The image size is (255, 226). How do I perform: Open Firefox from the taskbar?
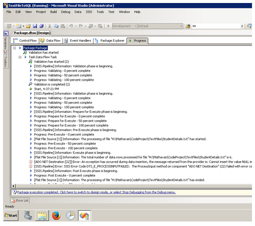[56, 216]
